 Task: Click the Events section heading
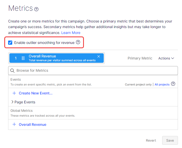(x=16, y=79)
